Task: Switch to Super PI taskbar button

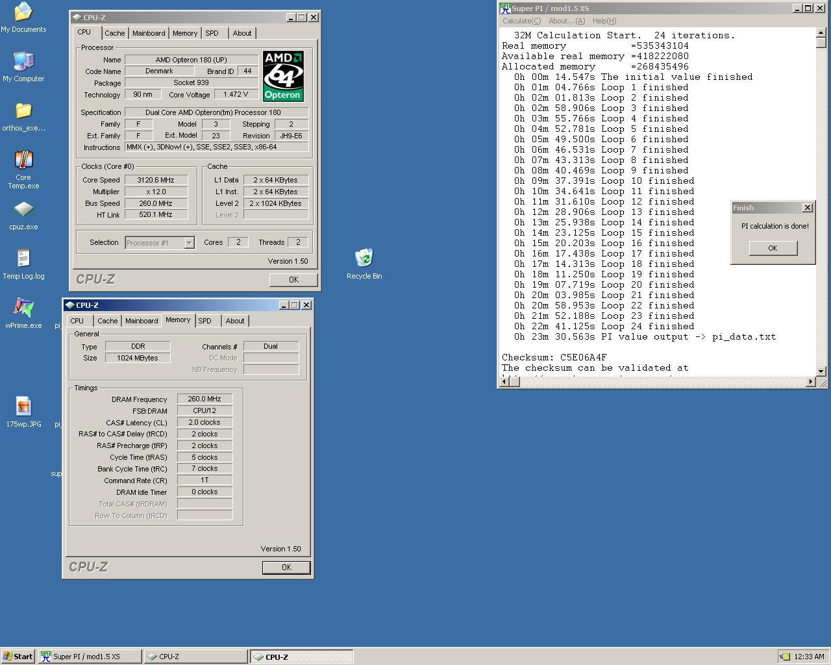Action: click(x=90, y=657)
